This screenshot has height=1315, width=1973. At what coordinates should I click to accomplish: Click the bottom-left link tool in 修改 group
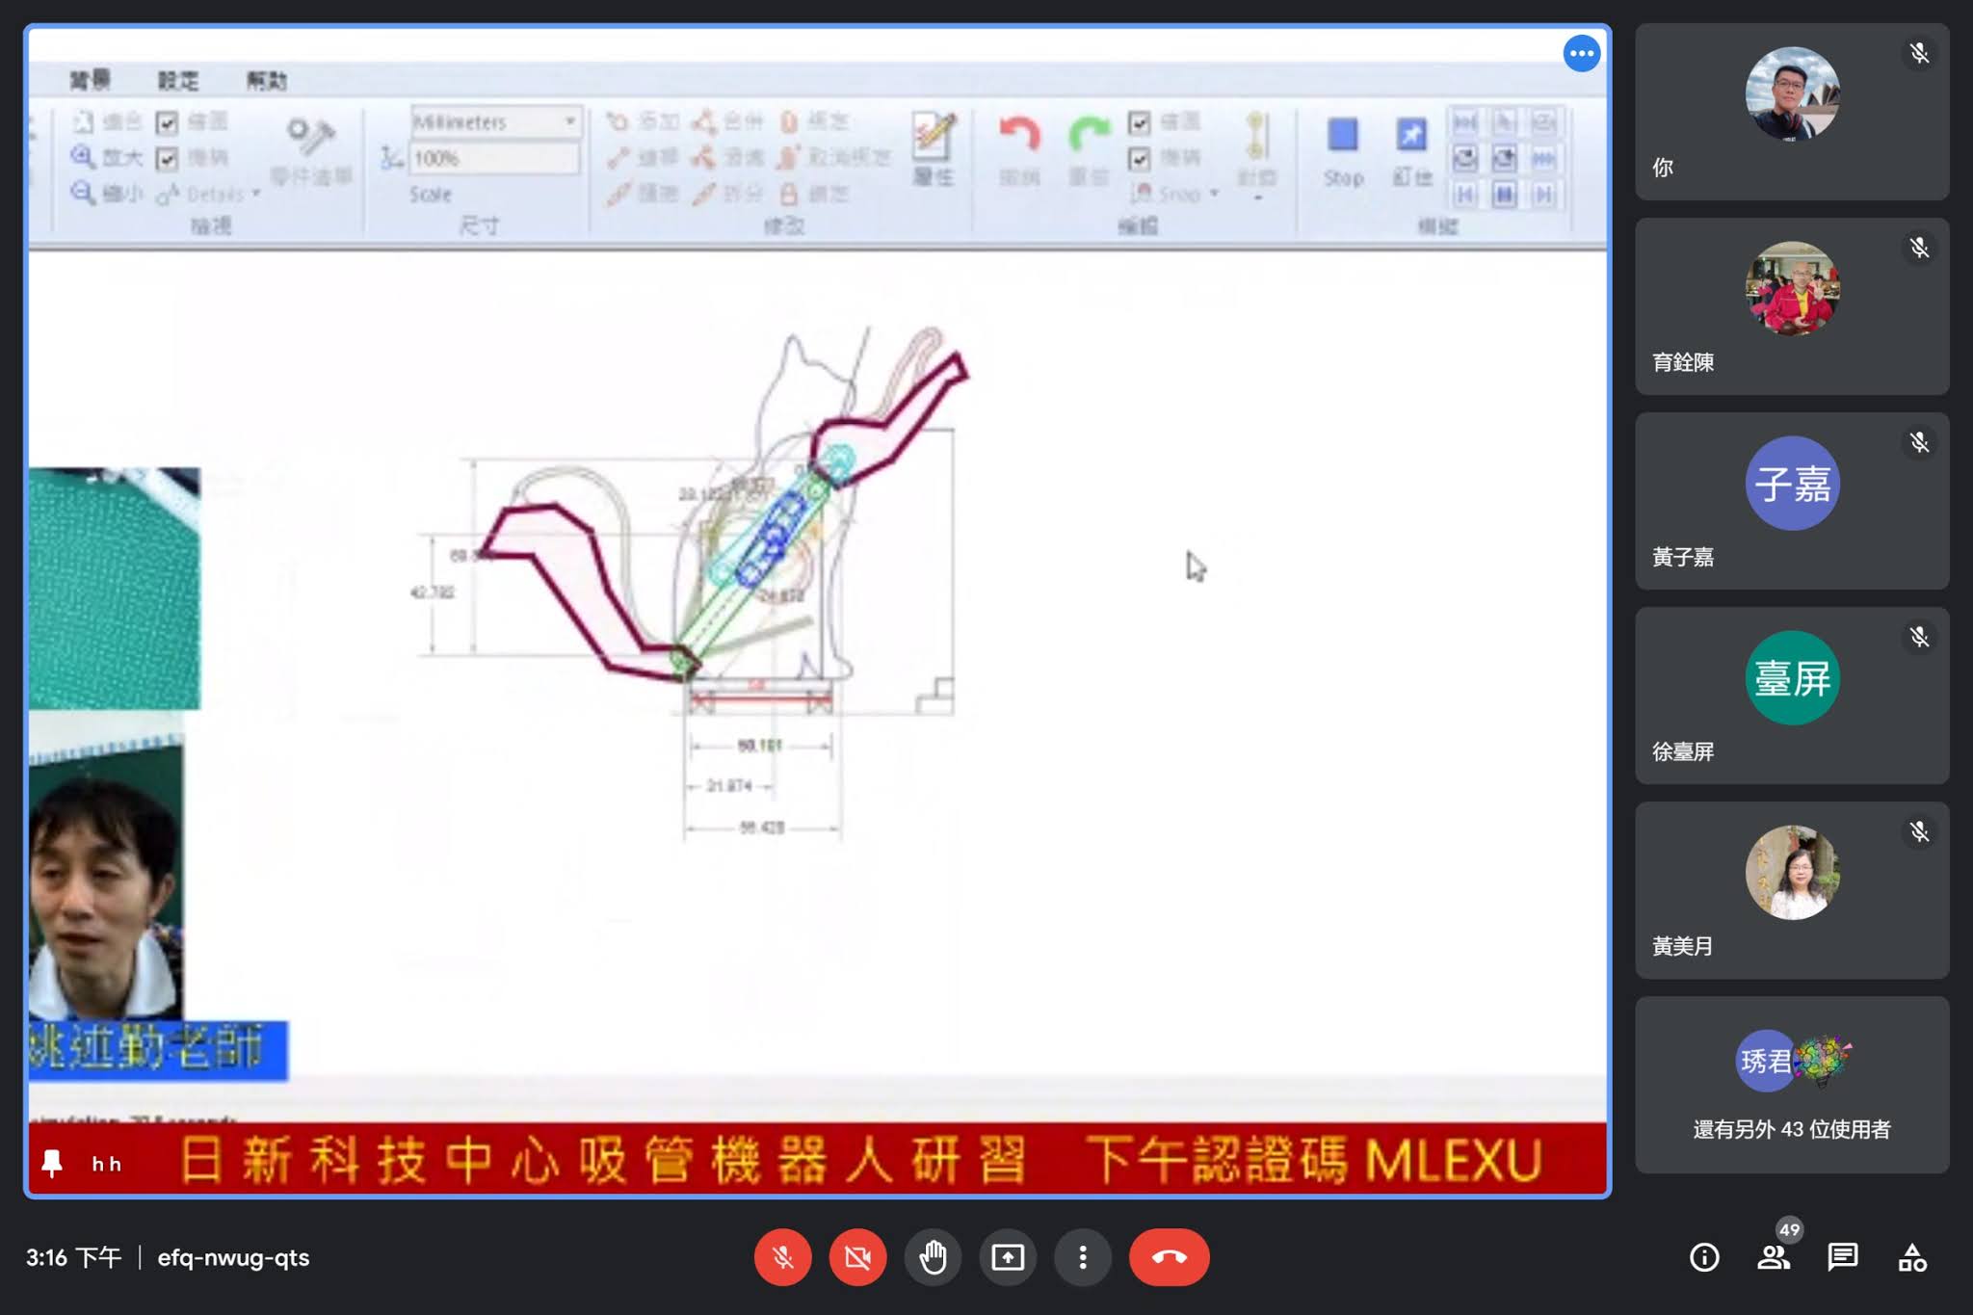point(617,194)
